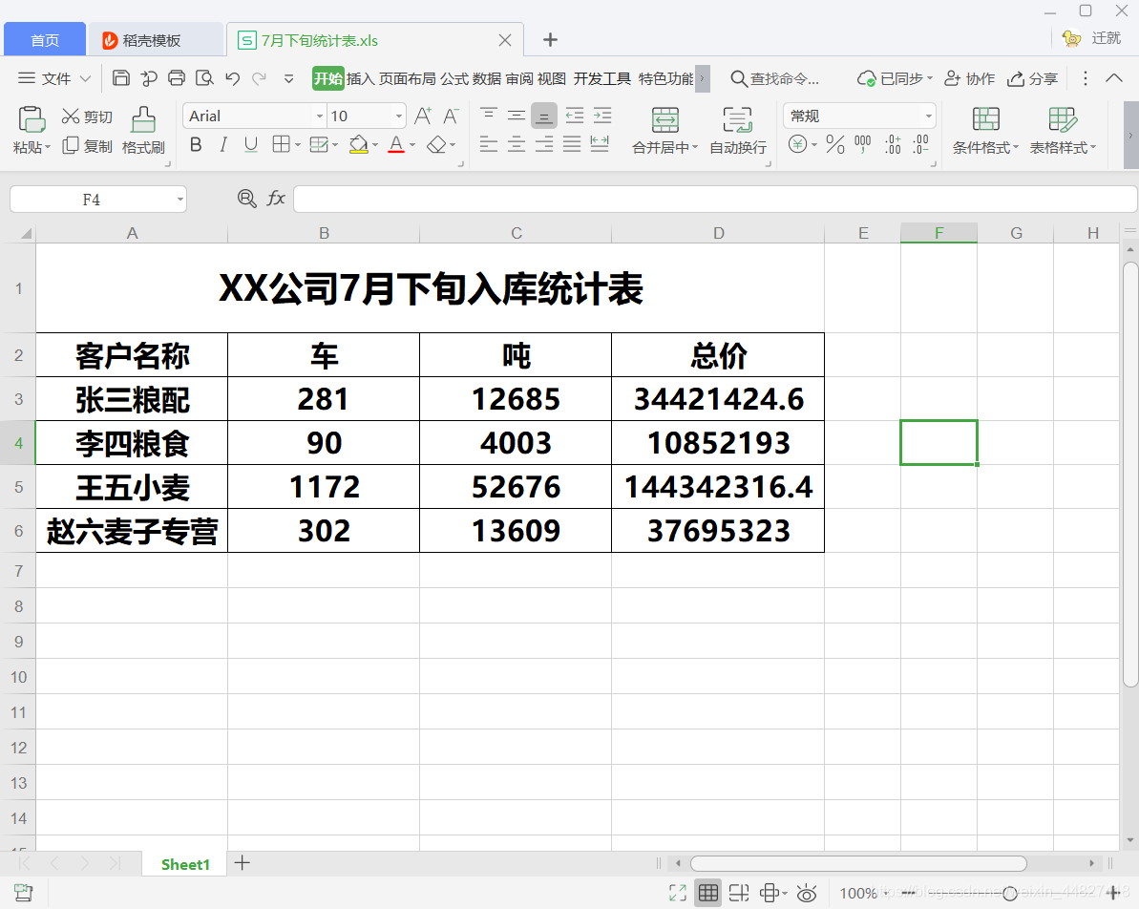The image size is (1139, 909).
Task: Apply the 剪切 (Cut) command
Action: 87,116
